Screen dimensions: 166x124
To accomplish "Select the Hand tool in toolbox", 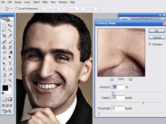I will [4, 80].
